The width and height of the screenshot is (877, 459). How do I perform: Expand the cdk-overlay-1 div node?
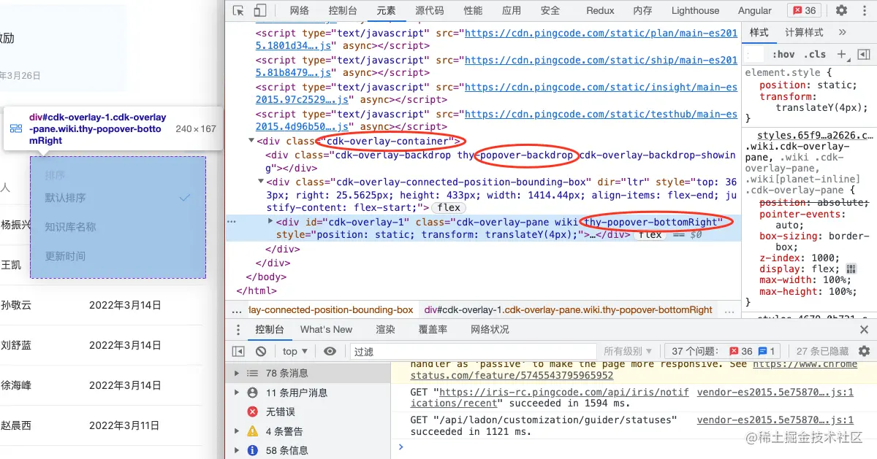pos(271,221)
